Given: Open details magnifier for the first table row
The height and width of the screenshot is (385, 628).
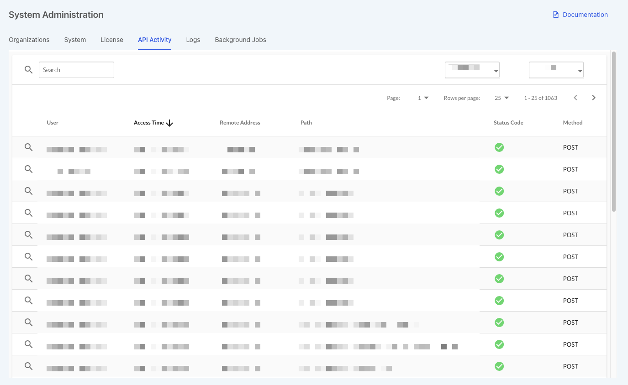Looking at the screenshot, I should 28,147.
